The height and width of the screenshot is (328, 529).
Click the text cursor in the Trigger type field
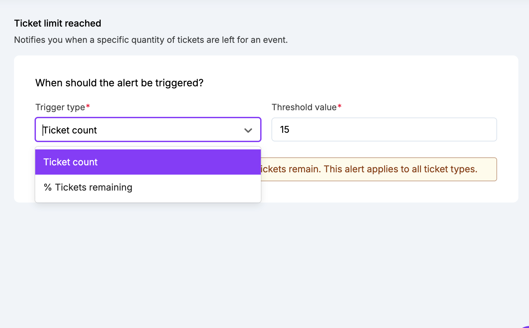[43, 130]
